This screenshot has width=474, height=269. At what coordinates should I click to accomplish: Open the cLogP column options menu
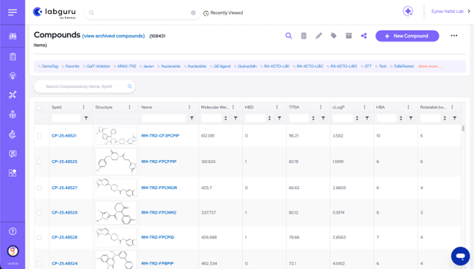(365, 108)
